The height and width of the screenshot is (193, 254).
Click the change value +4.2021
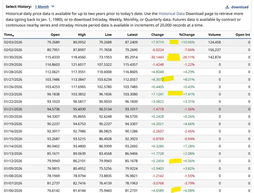pos(158,124)
